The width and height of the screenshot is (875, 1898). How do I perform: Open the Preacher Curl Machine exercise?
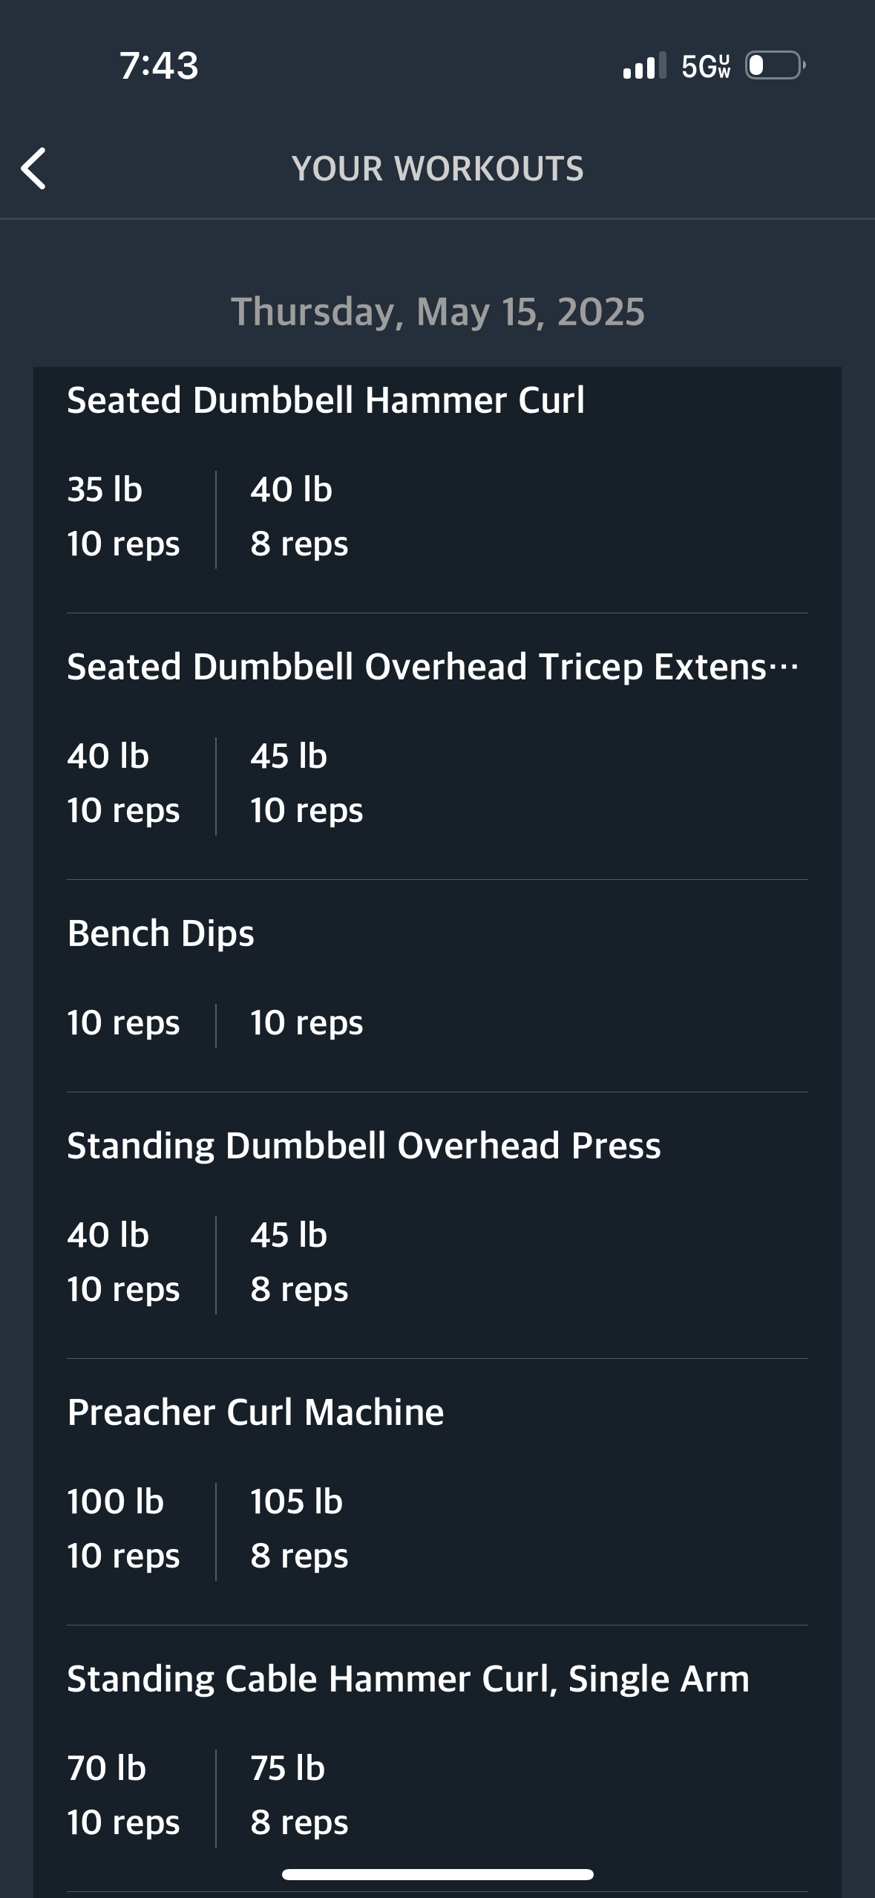click(255, 1412)
